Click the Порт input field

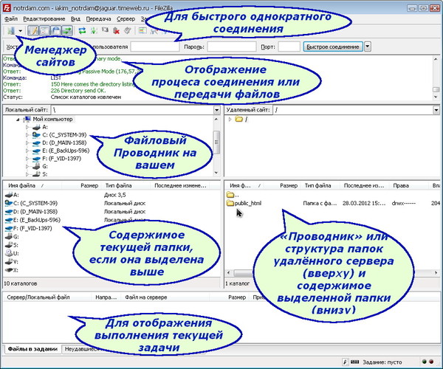[x=289, y=46]
